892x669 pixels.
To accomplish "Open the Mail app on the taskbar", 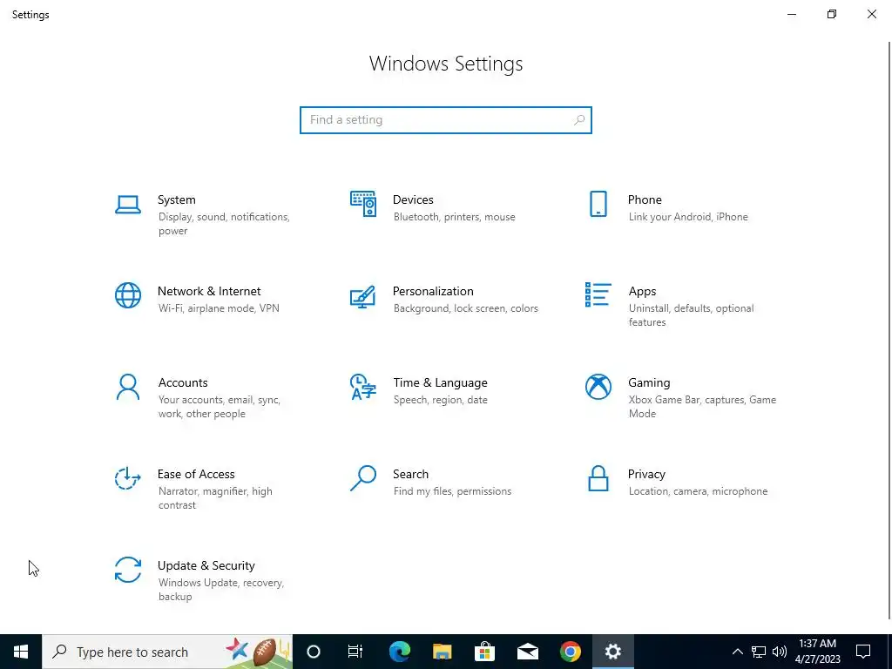I will (528, 652).
